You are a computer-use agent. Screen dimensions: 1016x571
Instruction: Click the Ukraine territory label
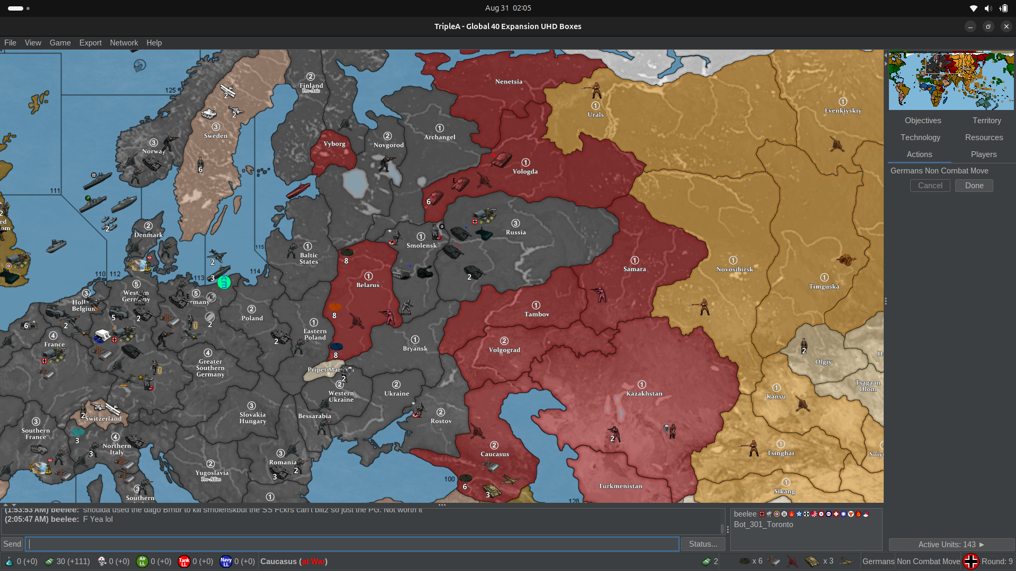click(396, 394)
